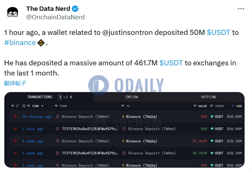Click The Data Nerd profile avatar

pos(13,13)
